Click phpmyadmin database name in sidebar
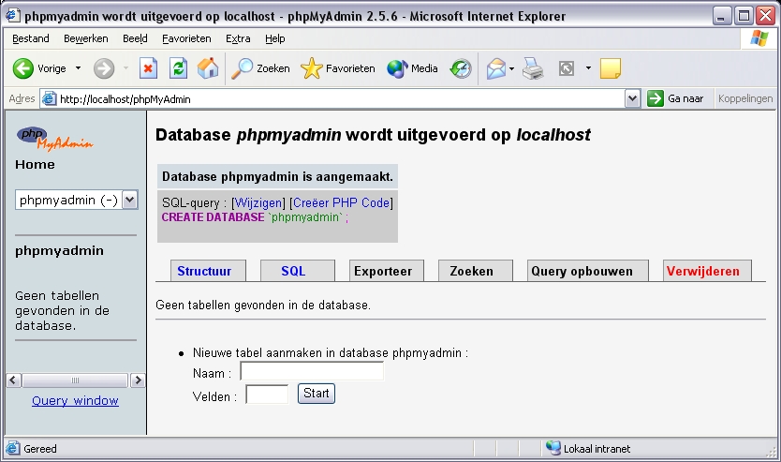 pos(59,251)
